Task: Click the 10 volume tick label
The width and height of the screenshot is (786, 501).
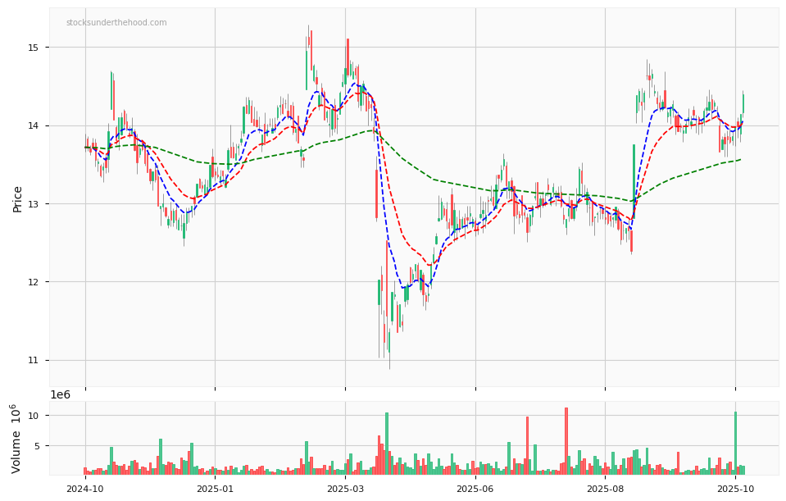Action: 34,416
